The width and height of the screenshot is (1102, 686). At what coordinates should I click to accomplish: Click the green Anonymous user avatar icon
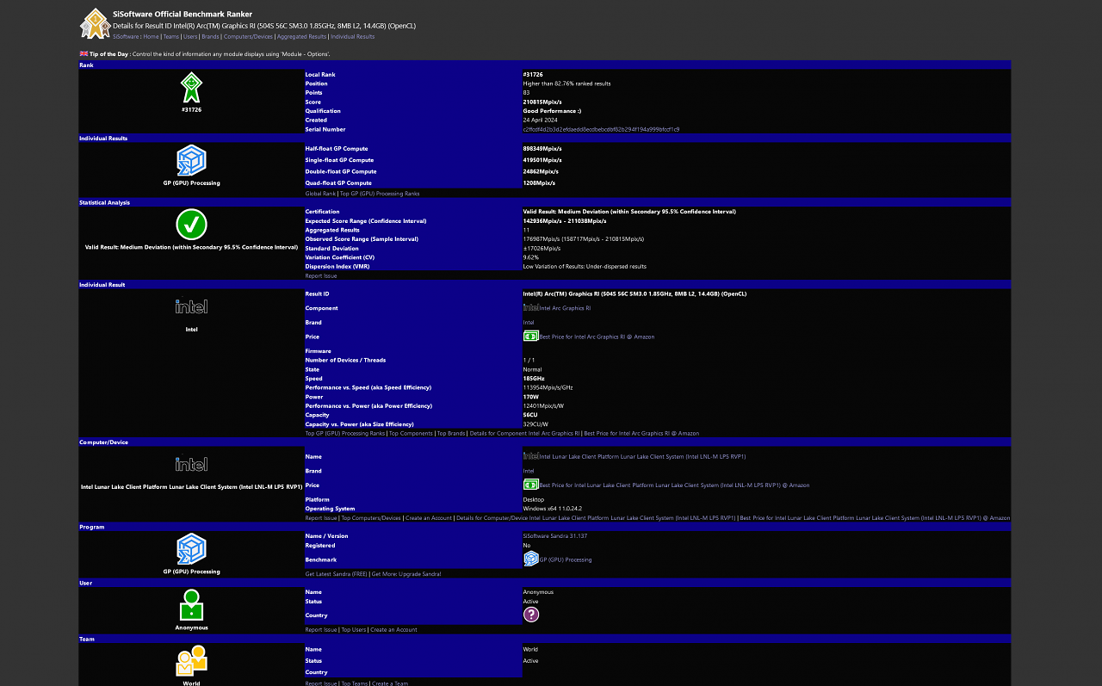pos(191,605)
